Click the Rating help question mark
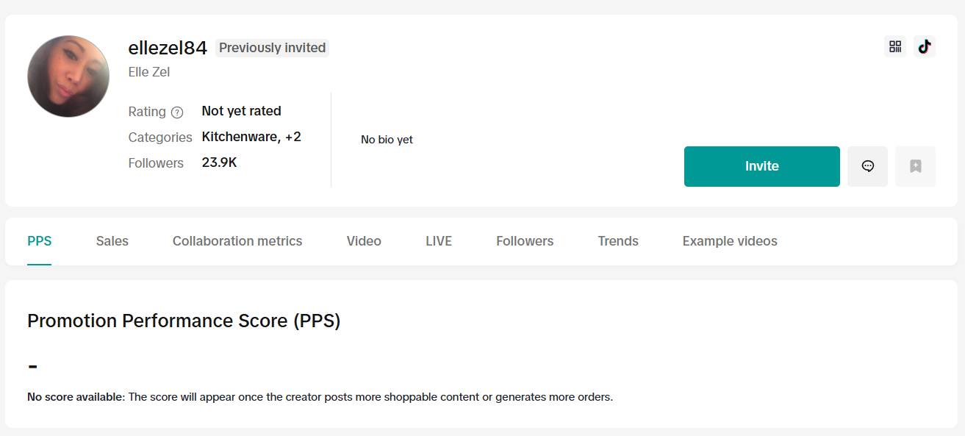 (x=177, y=112)
